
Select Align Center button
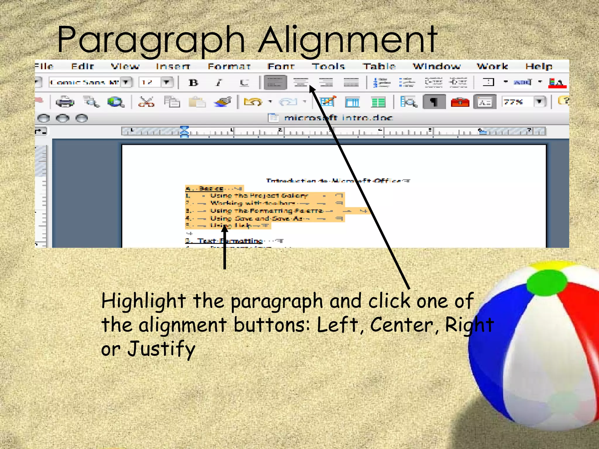tap(301, 83)
